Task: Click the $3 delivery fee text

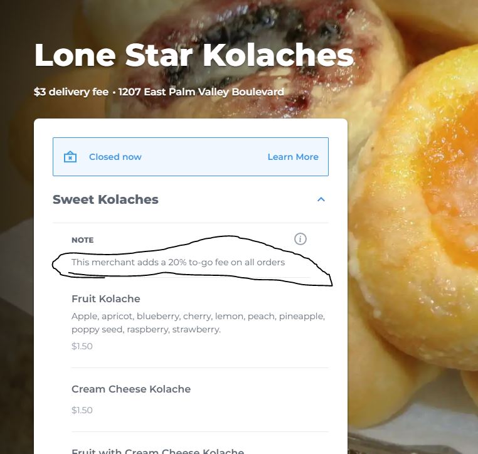Action: (71, 92)
